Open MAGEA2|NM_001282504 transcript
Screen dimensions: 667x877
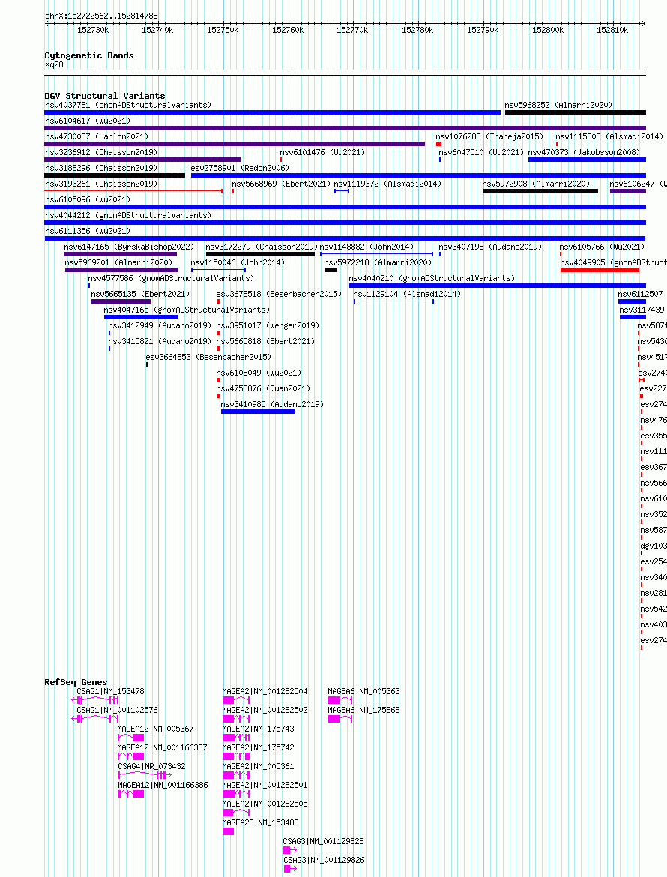coord(265,691)
